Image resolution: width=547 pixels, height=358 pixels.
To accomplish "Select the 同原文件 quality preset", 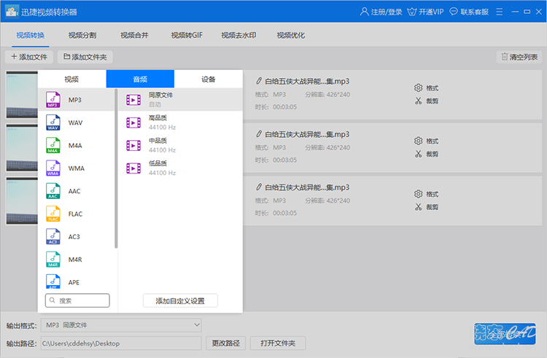I will pos(180,100).
